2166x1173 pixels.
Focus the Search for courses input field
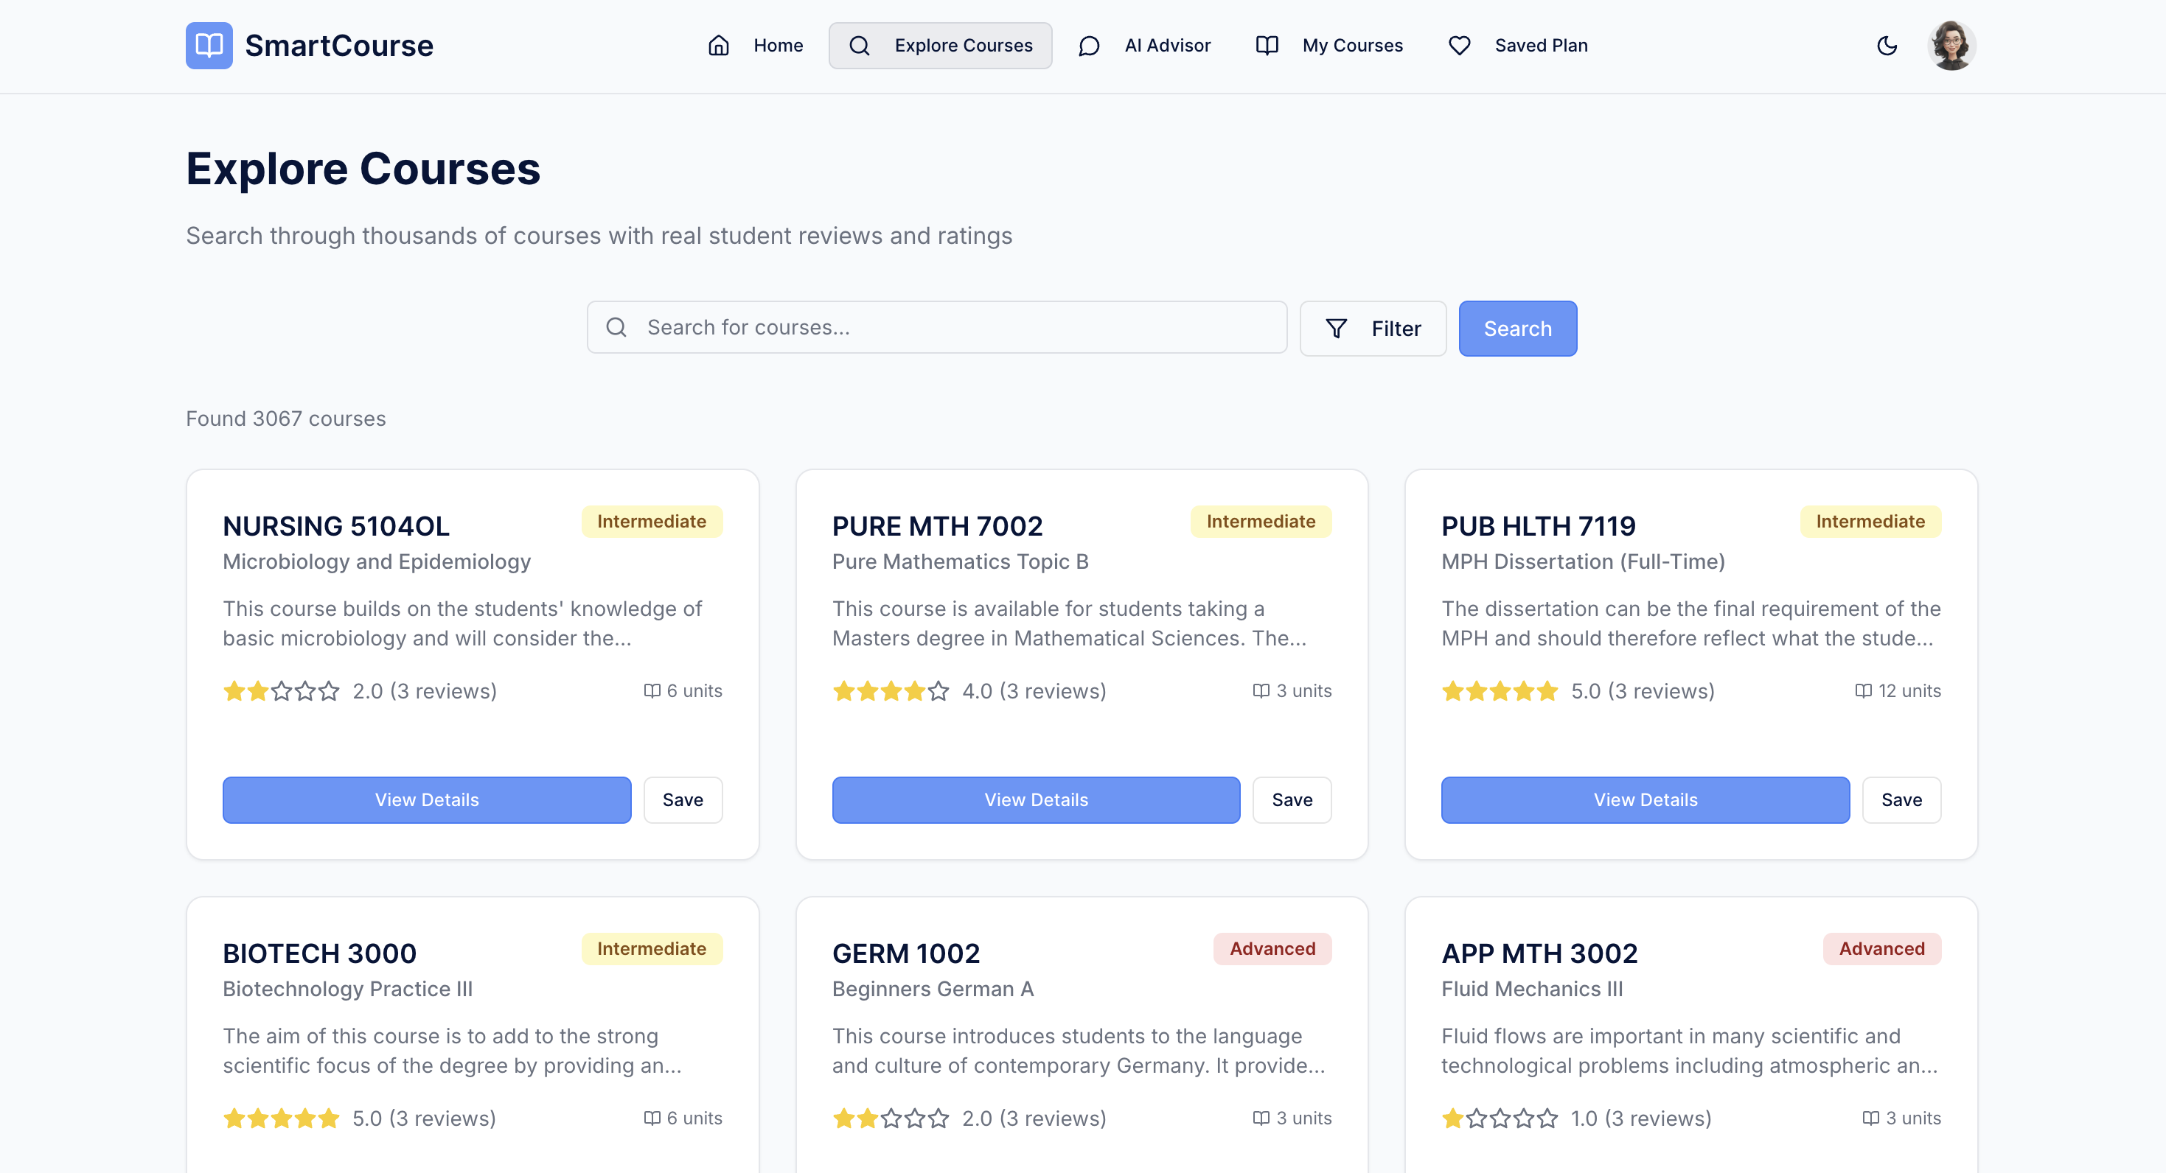[958, 328]
